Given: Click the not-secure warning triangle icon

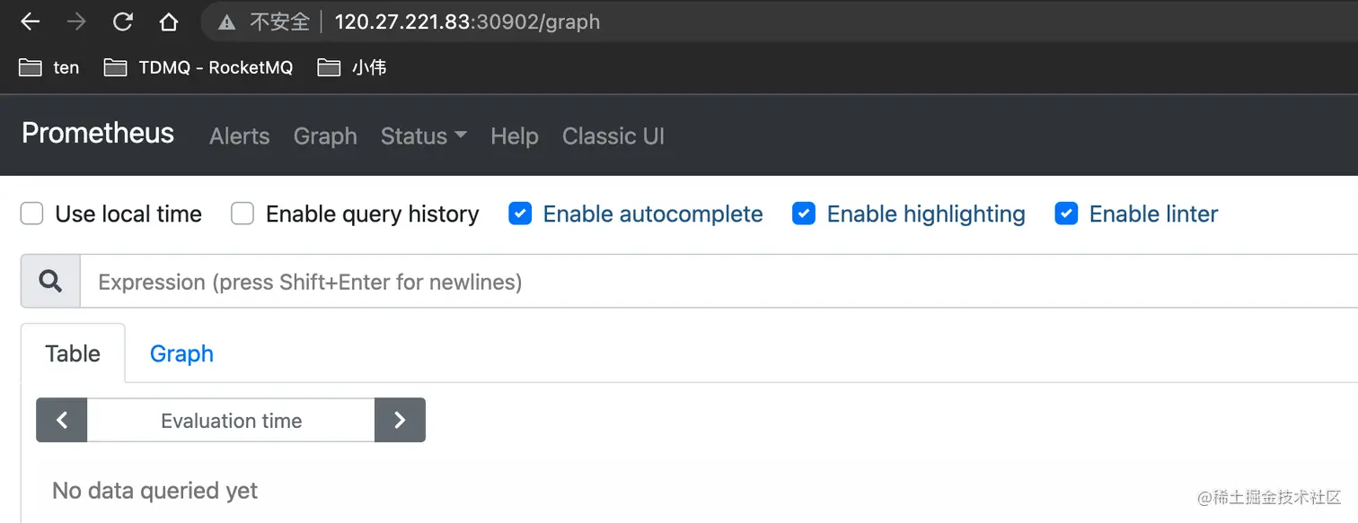Looking at the screenshot, I should pos(227,22).
